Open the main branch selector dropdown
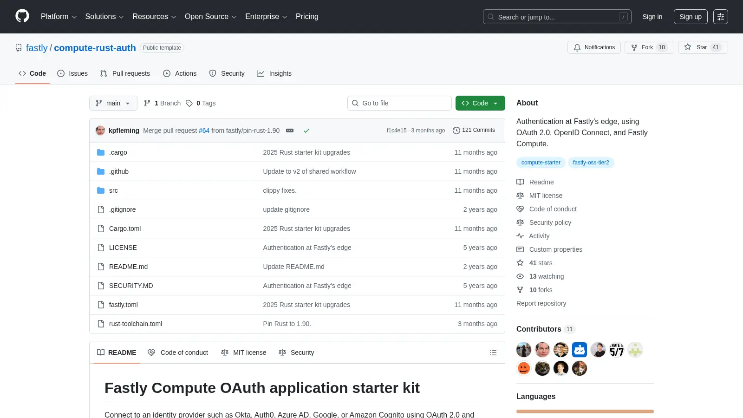Screen dimensions: 743x418 [113, 103]
